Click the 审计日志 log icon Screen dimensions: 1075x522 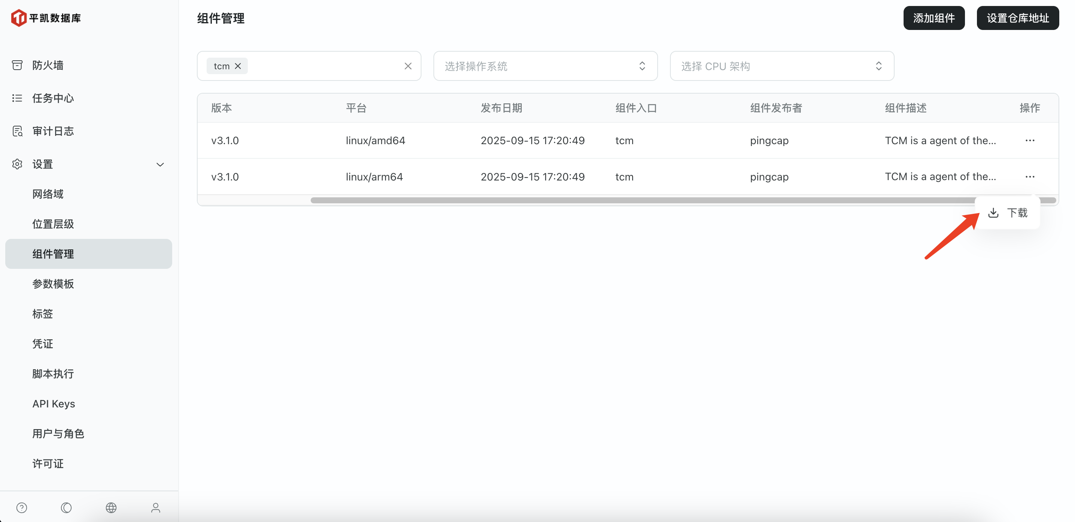click(x=17, y=131)
